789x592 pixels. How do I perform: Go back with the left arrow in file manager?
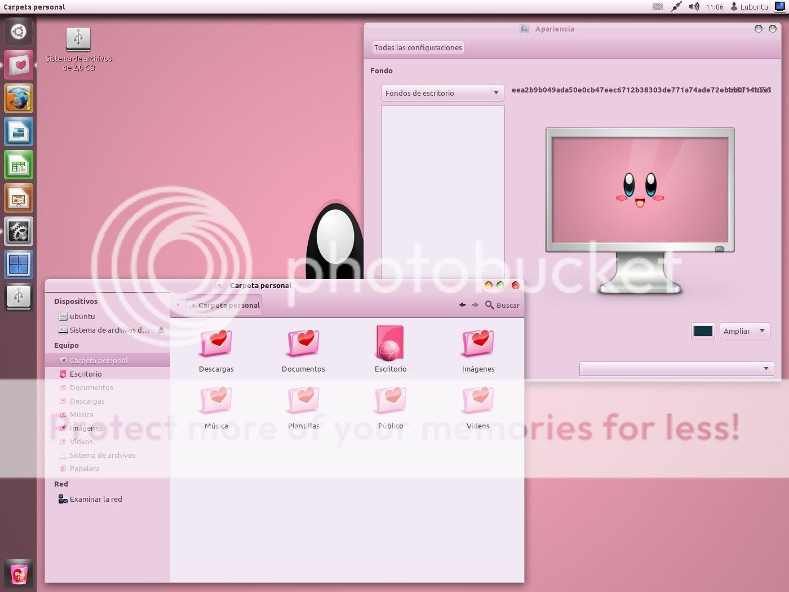pyautogui.click(x=462, y=305)
